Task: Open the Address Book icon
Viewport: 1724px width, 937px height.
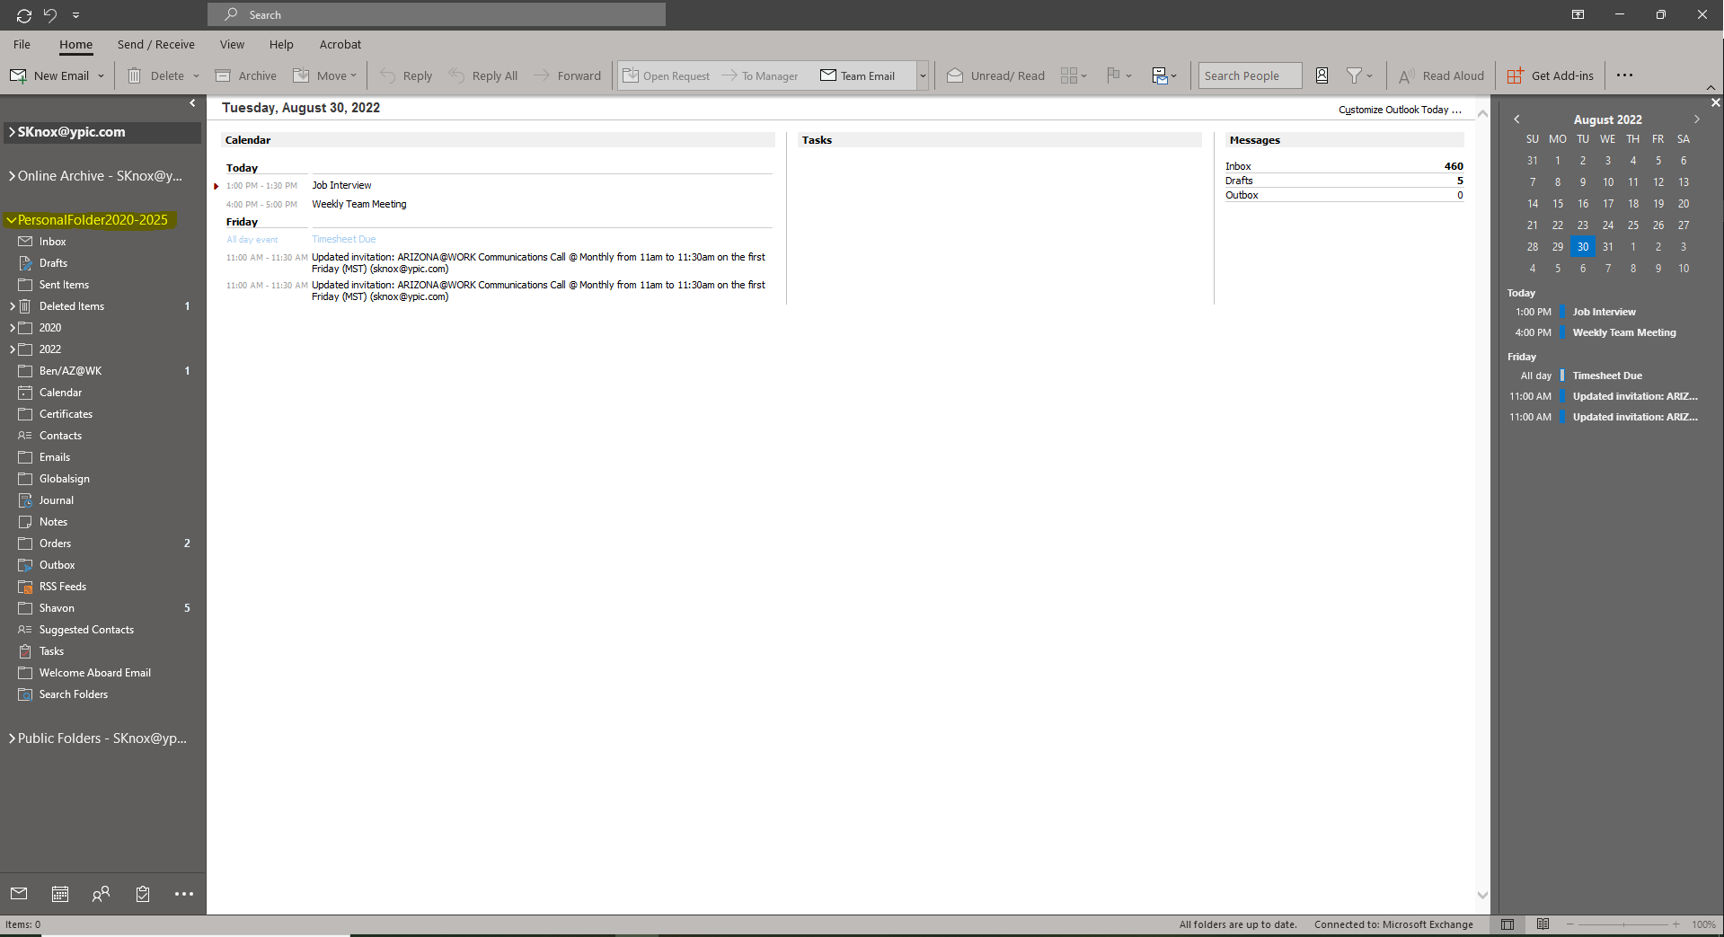Action: [1322, 76]
